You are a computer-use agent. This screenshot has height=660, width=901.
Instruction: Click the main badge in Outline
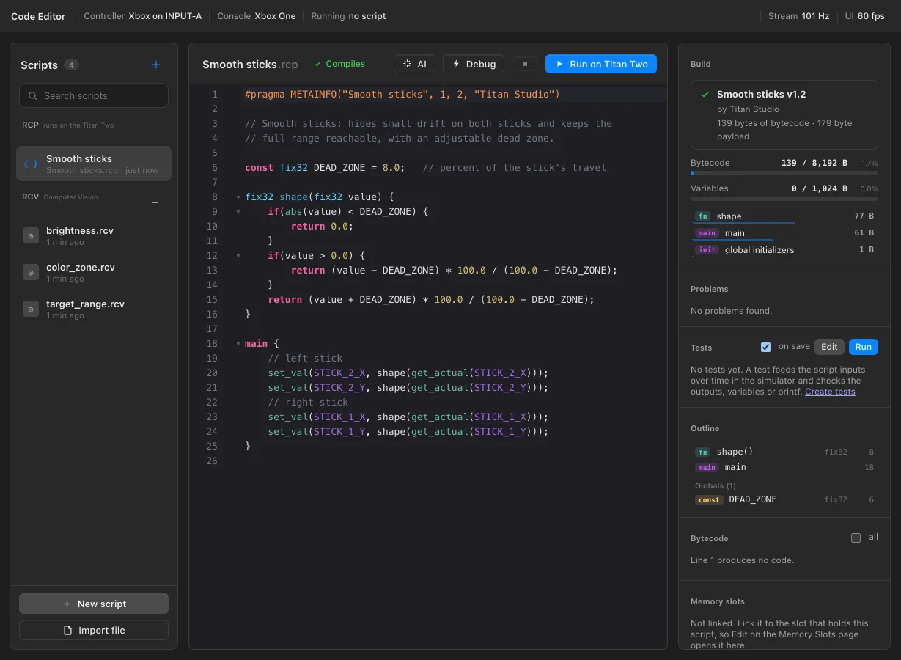(x=707, y=467)
